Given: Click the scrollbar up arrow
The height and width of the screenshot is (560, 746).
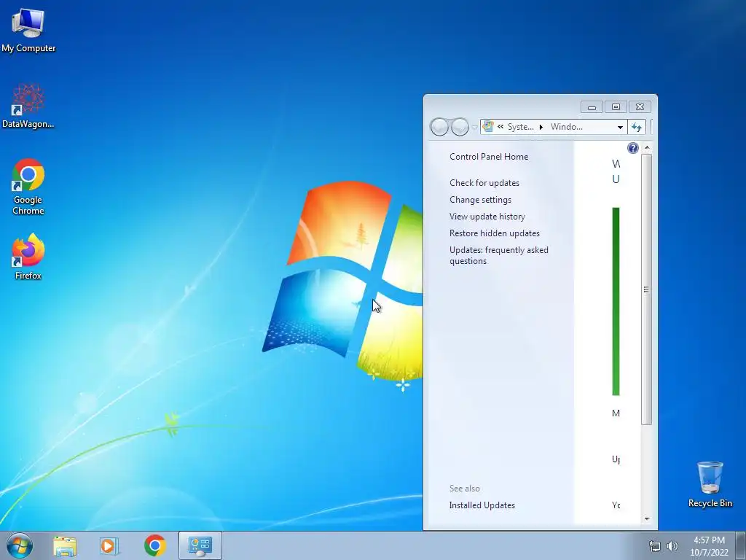Looking at the screenshot, I should (647, 147).
